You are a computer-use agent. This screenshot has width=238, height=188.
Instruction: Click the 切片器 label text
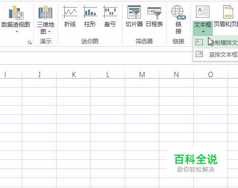pos(134,24)
